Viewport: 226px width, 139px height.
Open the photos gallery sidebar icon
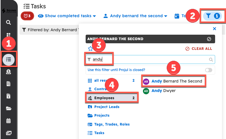(9, 133)
